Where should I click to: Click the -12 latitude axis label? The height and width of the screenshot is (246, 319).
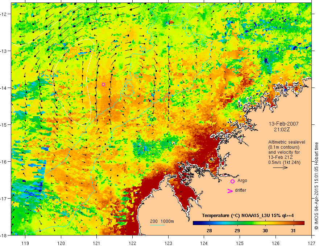(4, 14)
